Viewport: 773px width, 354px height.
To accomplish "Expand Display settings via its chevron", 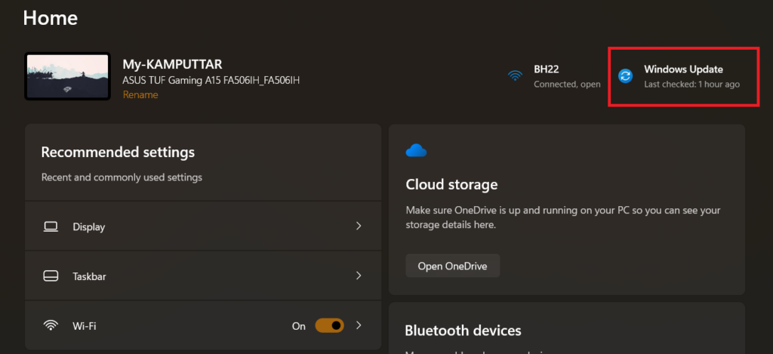I will pyautogui.click(x=359, y=226).
